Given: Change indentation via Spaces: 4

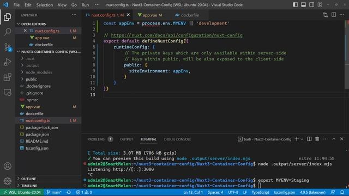Looking at the screenshot, I should 215,192.
